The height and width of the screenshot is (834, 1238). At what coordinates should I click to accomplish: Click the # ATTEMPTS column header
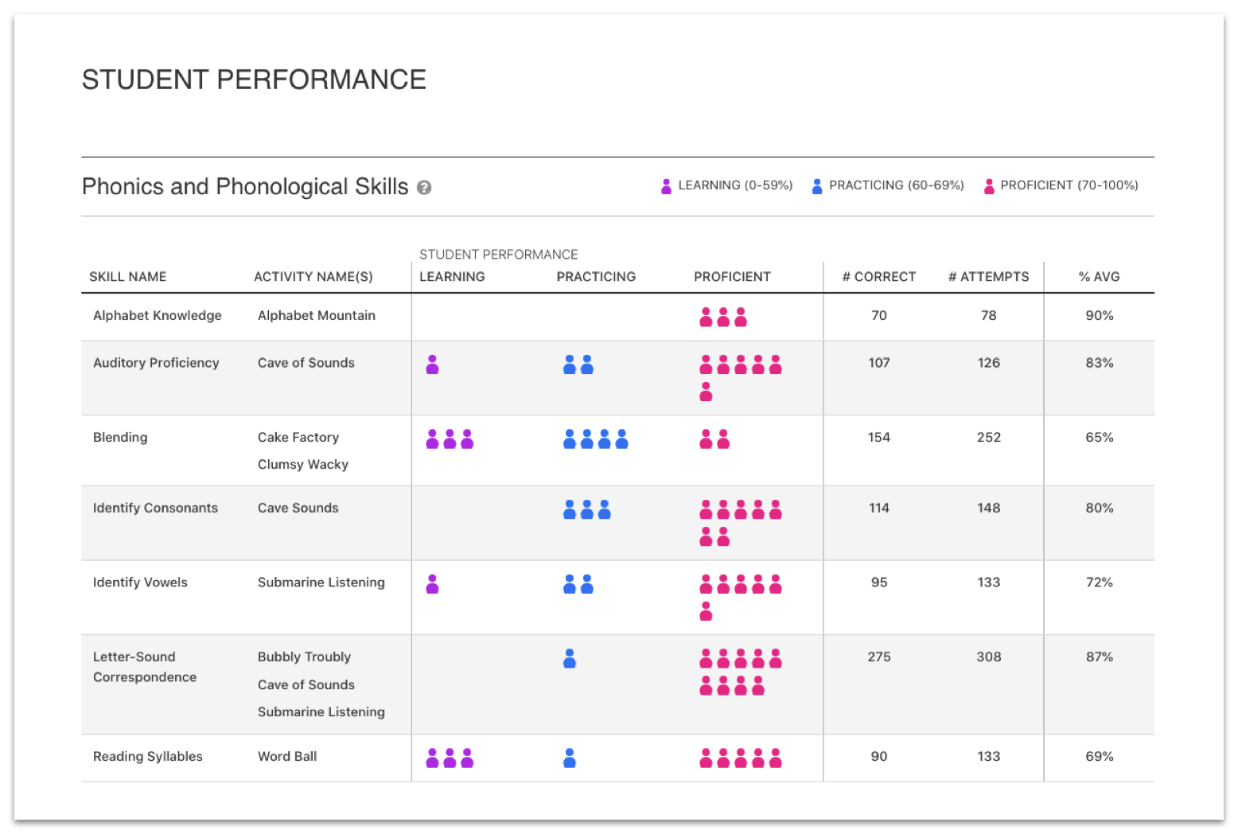pos(988,277)
